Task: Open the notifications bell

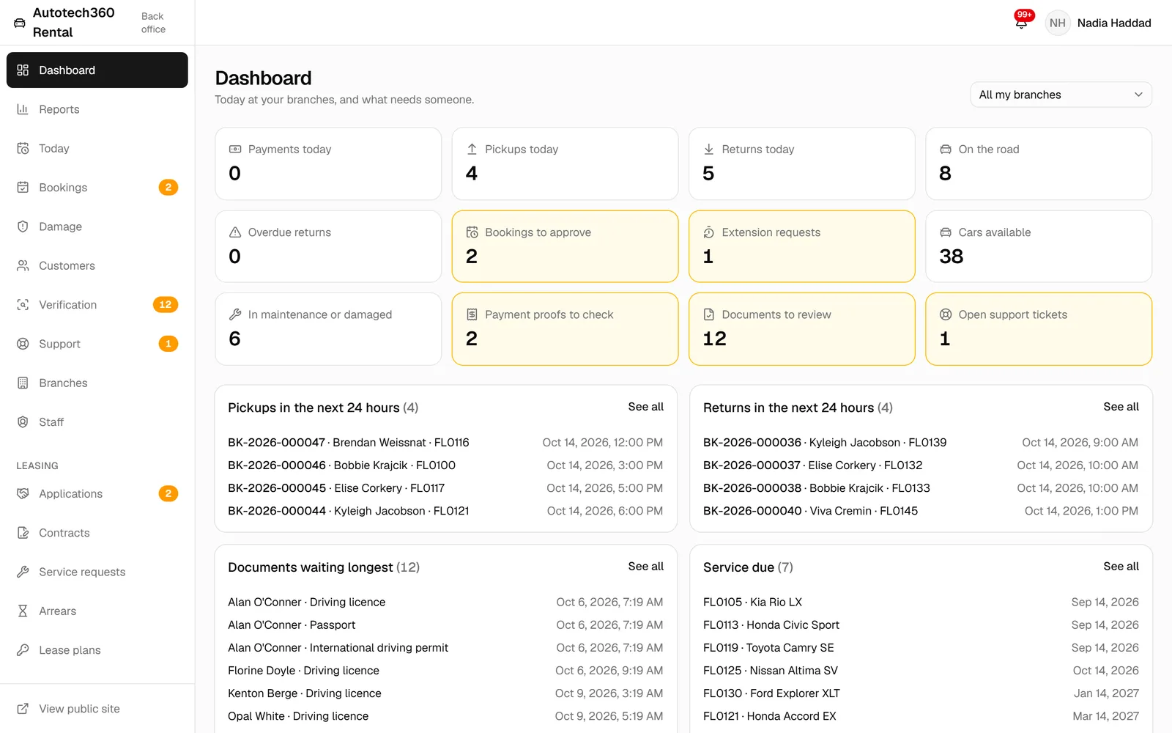Action: [x=1021, y=23]
